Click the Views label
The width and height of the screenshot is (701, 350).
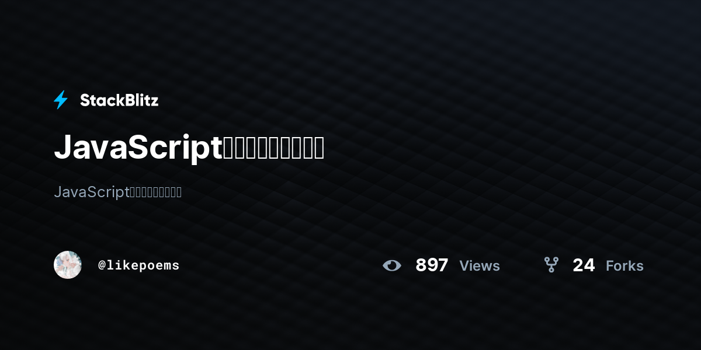click(480, 266)
